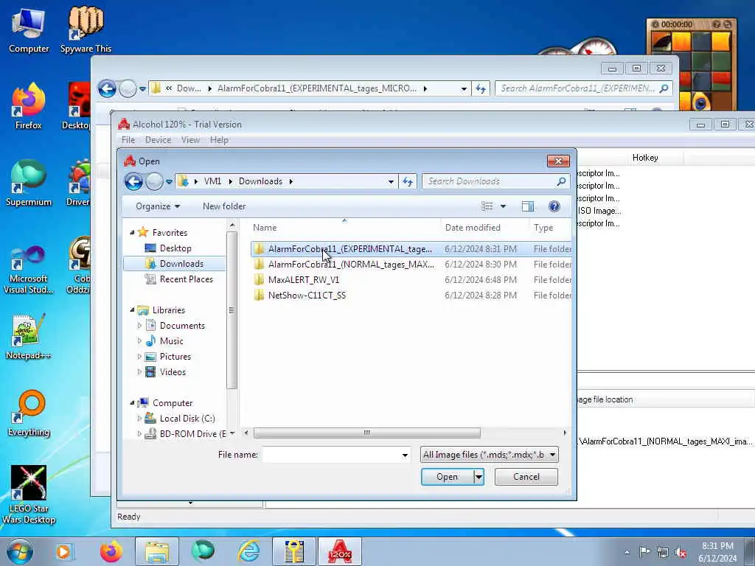The width and height of the screenshot is (755, 566).
Task: Switch to Alcohol 120% taskbar button
Action: 340,551
